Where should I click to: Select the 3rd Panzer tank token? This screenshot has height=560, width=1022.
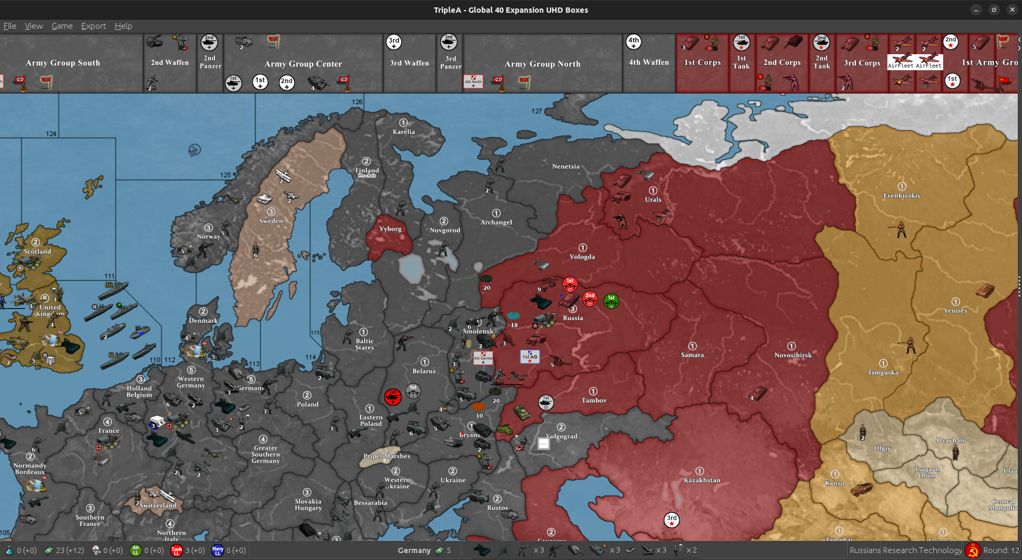click(x=449, y=42)
